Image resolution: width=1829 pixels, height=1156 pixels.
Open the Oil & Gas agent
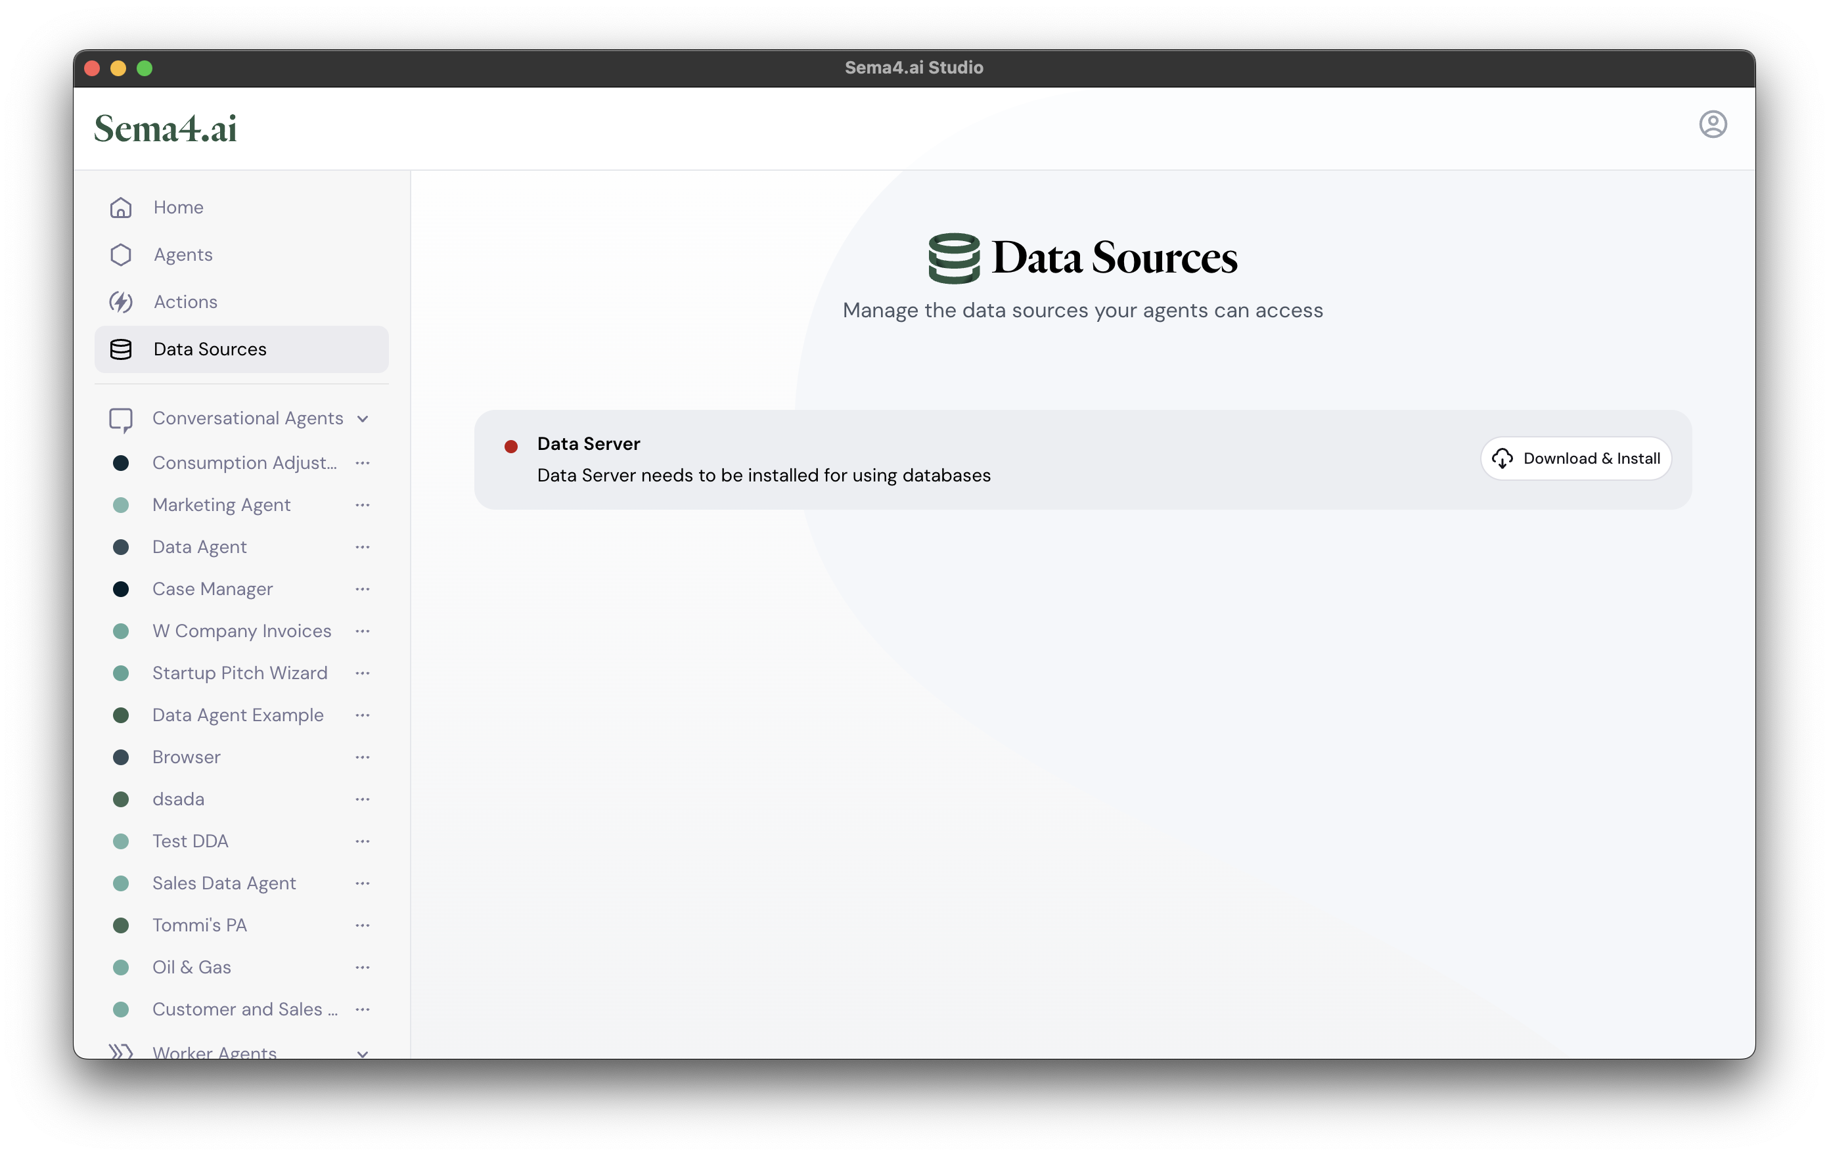[191, 967]
